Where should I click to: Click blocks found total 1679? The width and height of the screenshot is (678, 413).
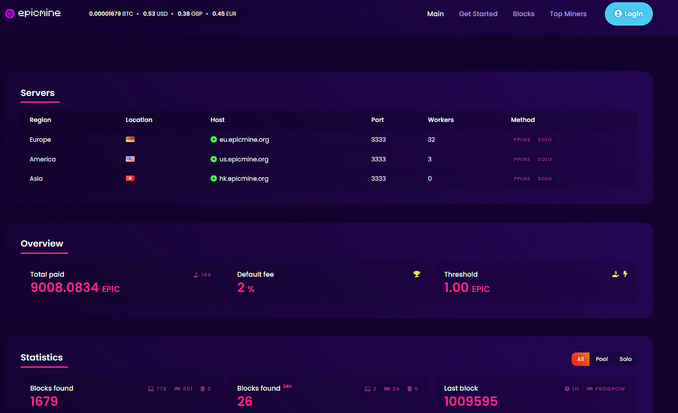(44, 401)
